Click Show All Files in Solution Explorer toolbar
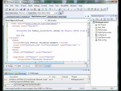121x91 pixels. click(x=97, y=19)
